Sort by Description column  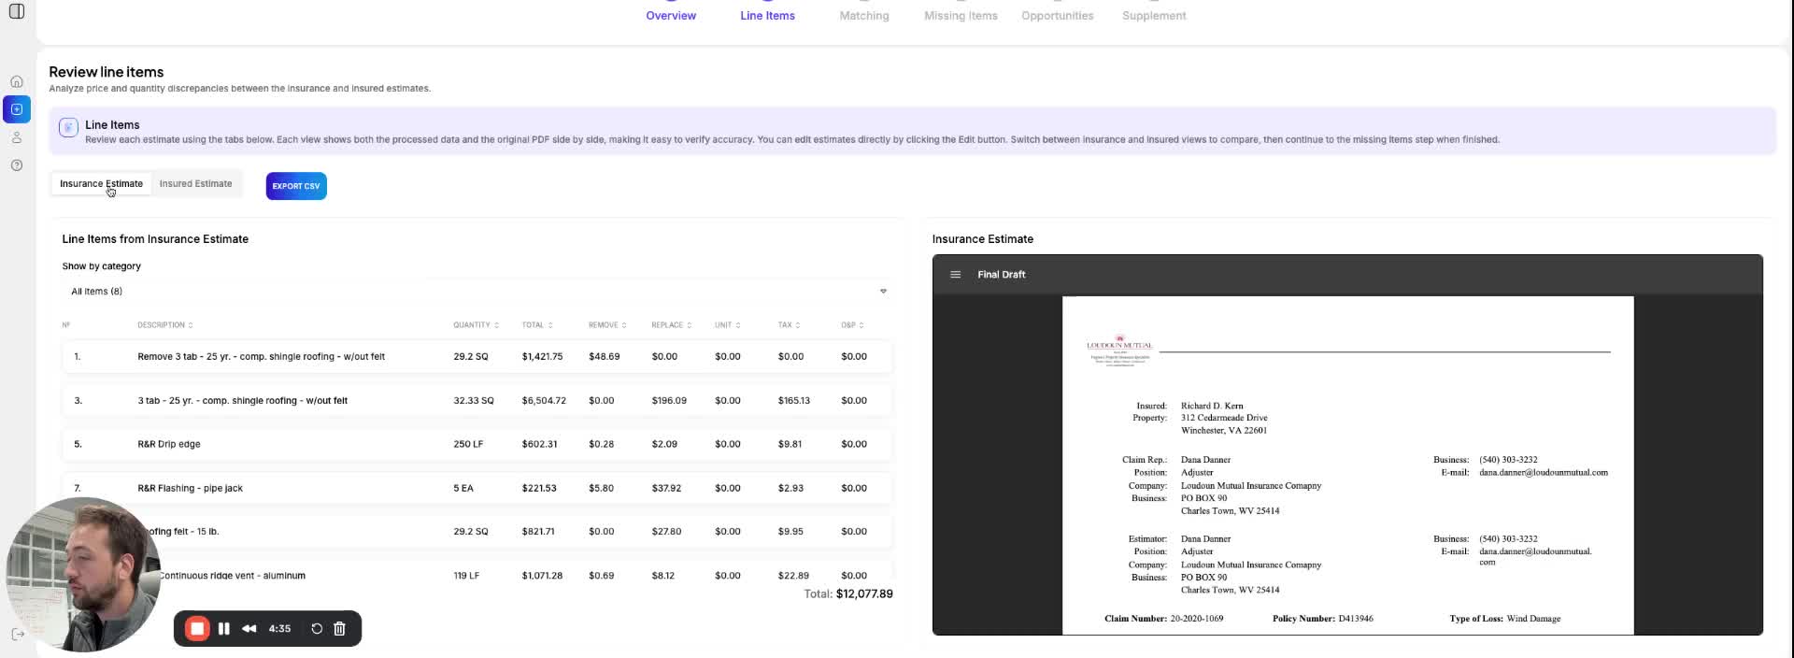coord(165,325)
